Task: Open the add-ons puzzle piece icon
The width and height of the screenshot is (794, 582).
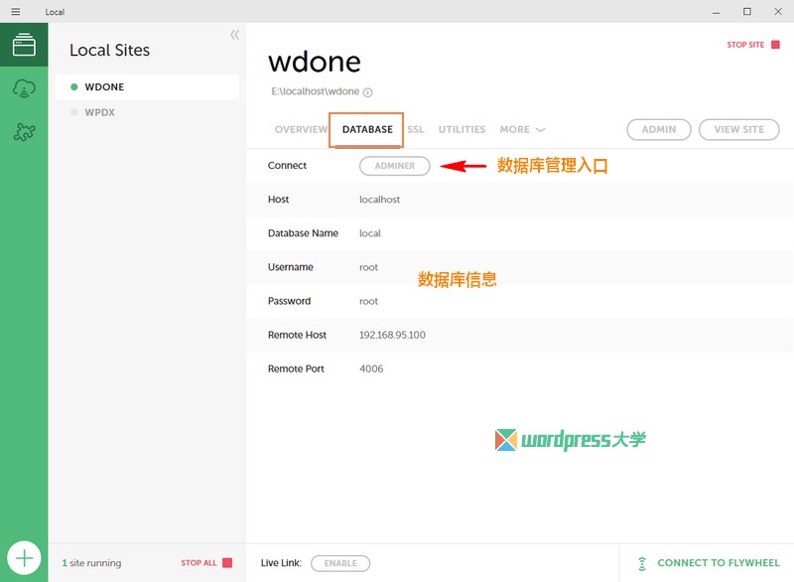Action: 24,131
